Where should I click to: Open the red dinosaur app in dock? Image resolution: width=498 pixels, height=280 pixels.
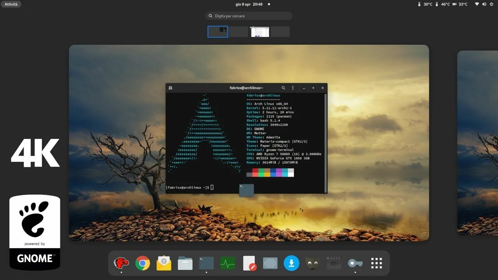click(121, 263)
